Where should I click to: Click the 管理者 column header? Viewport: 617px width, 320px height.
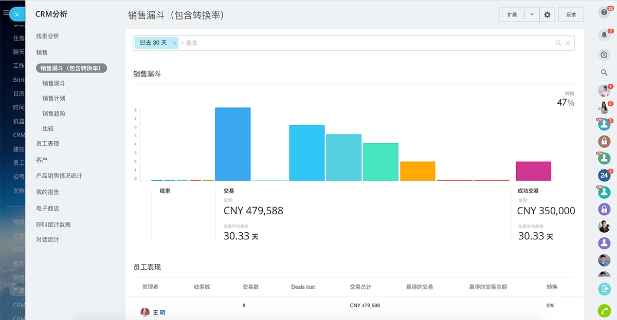click(150, 287)
